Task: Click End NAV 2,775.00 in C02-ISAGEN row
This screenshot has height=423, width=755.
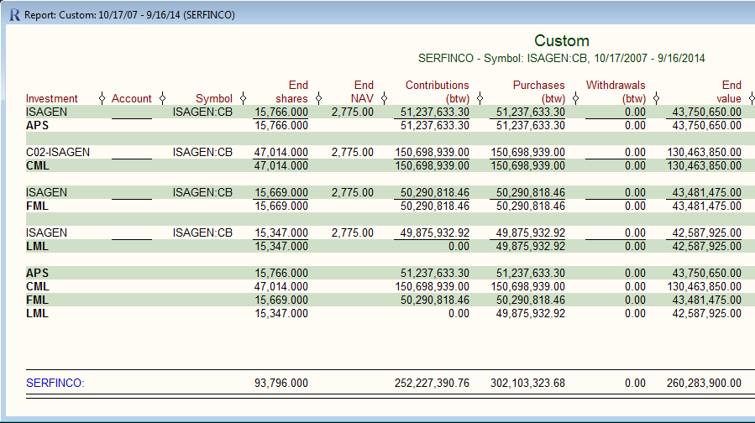Action: (353, 152)
